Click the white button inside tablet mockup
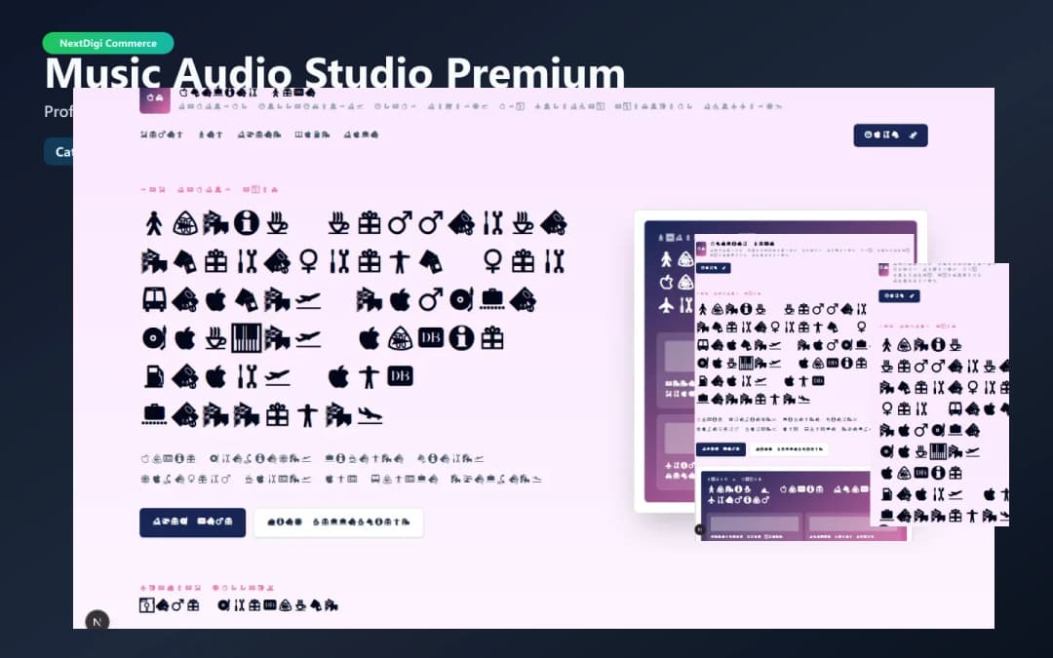The image size is (1053, 658). [789, 449]
